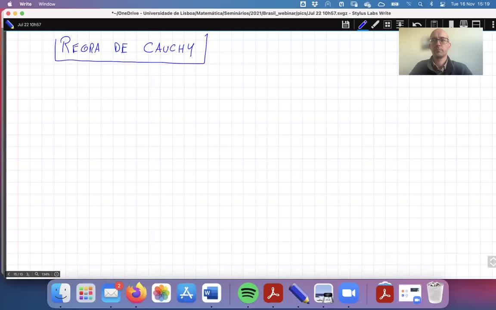
Task: Click the 134% zoom level
Action: pos(46,274)
